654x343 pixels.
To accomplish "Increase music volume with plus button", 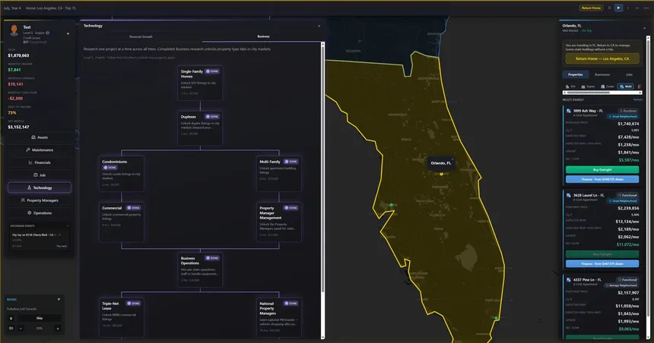I will [58, 329].
